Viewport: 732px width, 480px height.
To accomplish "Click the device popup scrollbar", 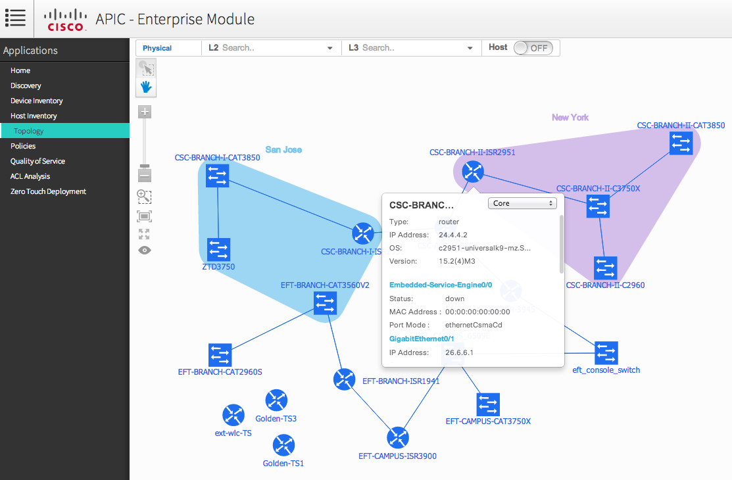I will click(561, 243).
